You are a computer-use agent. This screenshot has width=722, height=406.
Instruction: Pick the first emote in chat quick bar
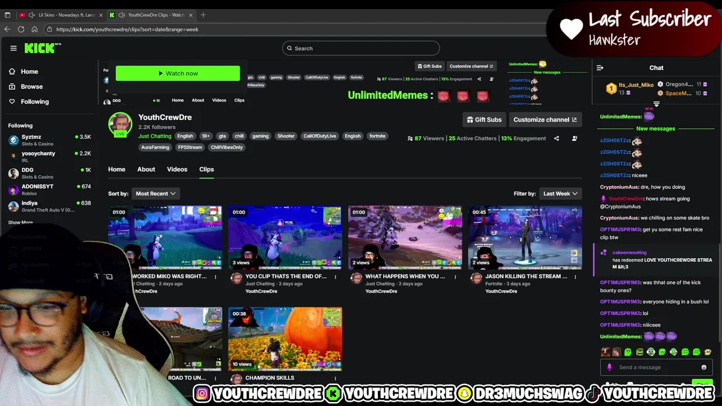pyautogui.click(x=605, y=352)
